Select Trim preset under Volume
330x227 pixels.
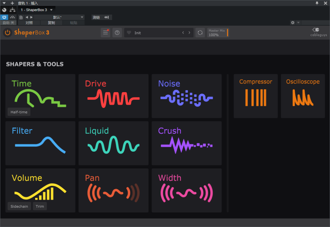pos(40,206)
